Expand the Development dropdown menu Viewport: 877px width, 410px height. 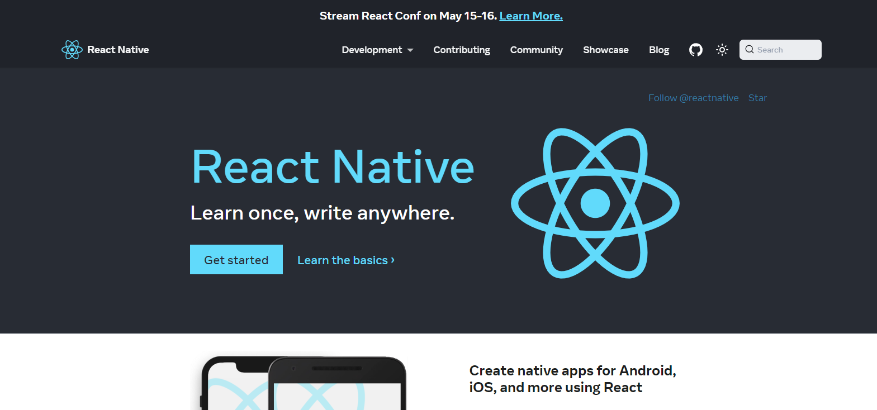click(x=372, y=50)
